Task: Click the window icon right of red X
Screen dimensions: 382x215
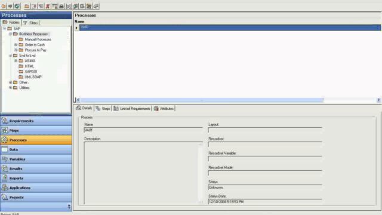Action: (54, 6)
